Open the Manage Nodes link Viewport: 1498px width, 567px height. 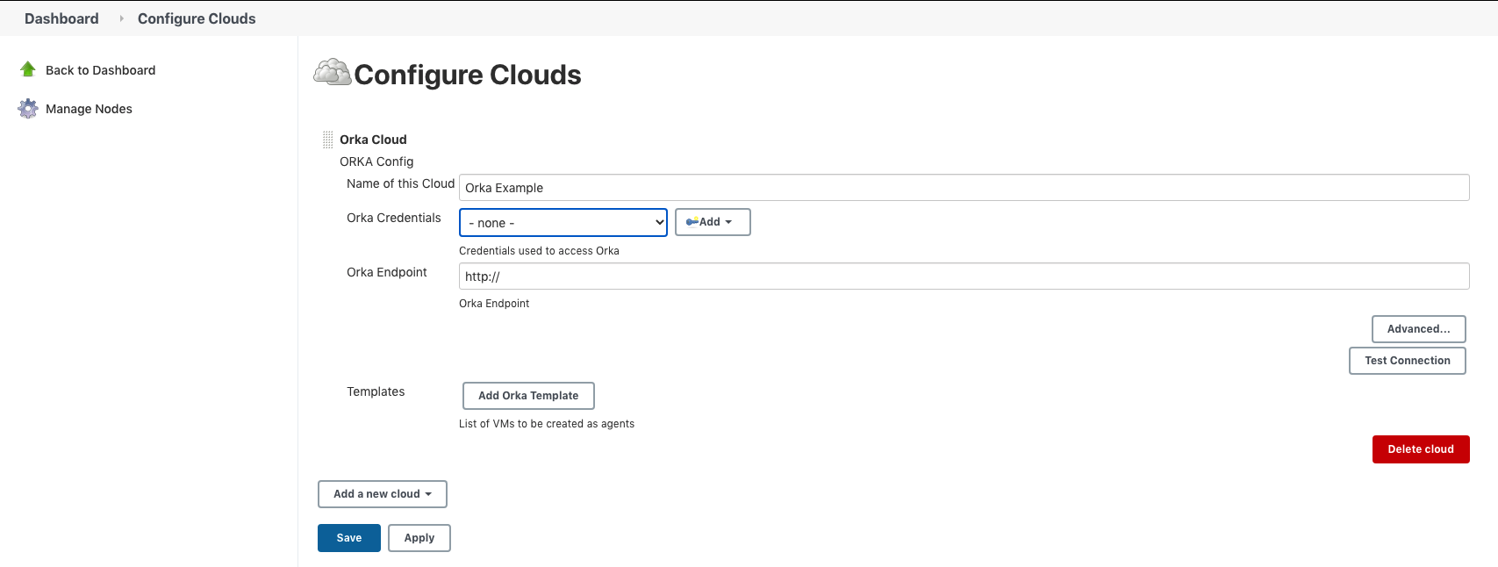tap(89, 109)
